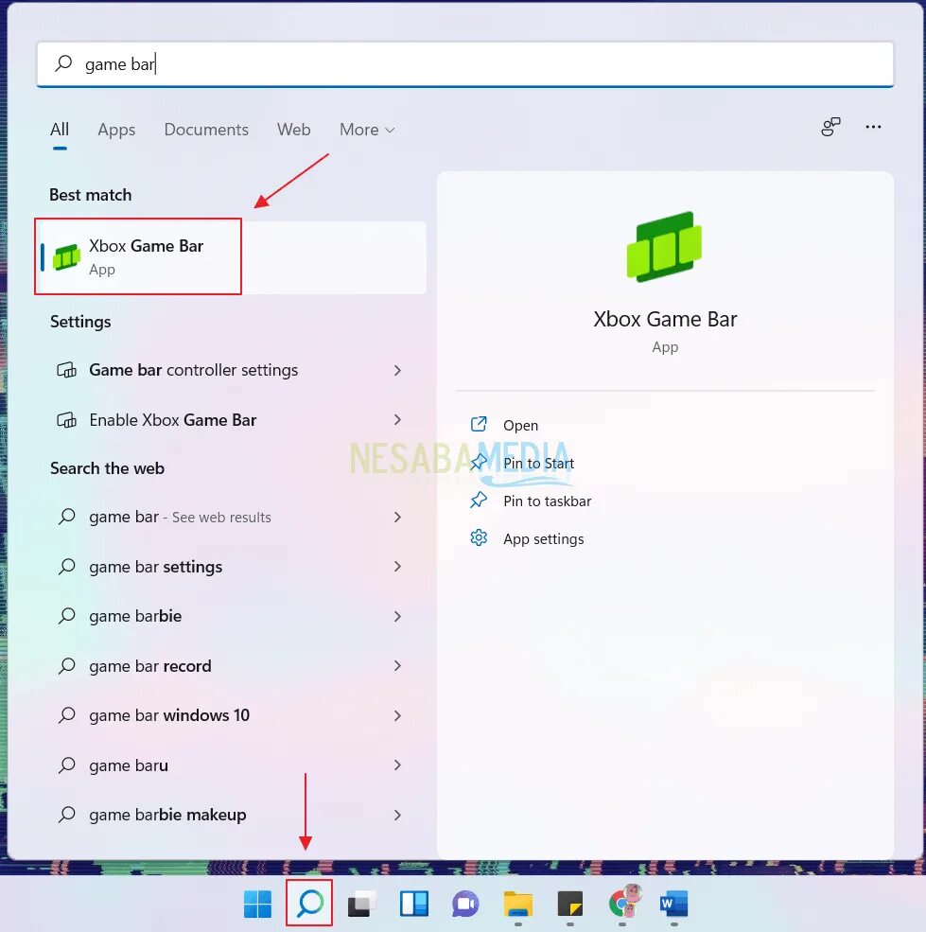Select Pin to Start
Screen dimensions: 926x932
(x=538, y=463)
